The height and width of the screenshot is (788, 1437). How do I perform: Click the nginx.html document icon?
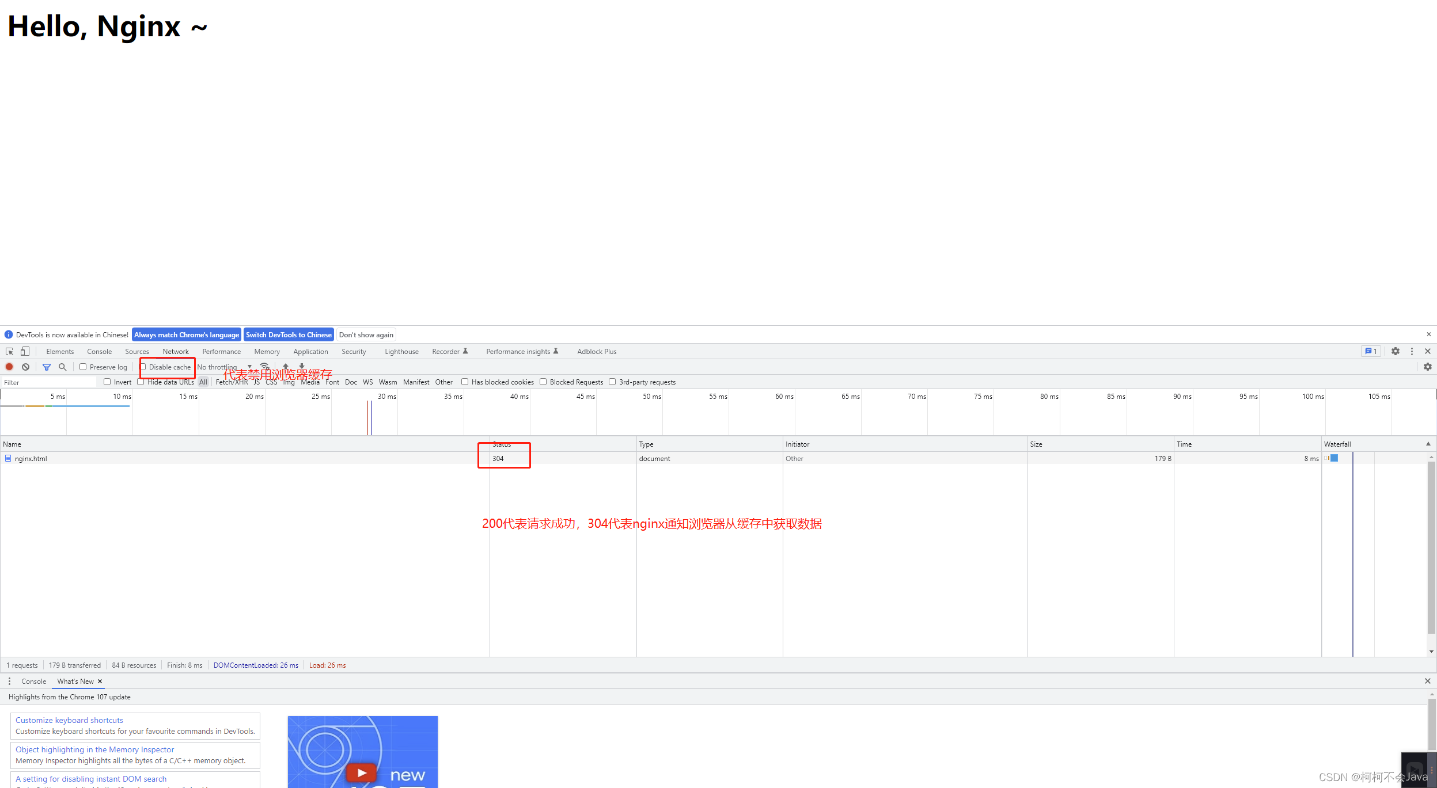8,459
